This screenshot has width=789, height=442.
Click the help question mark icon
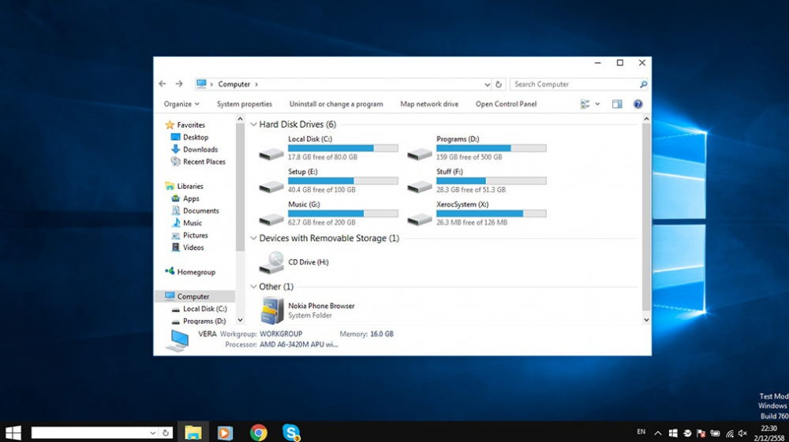pos(638,104)
